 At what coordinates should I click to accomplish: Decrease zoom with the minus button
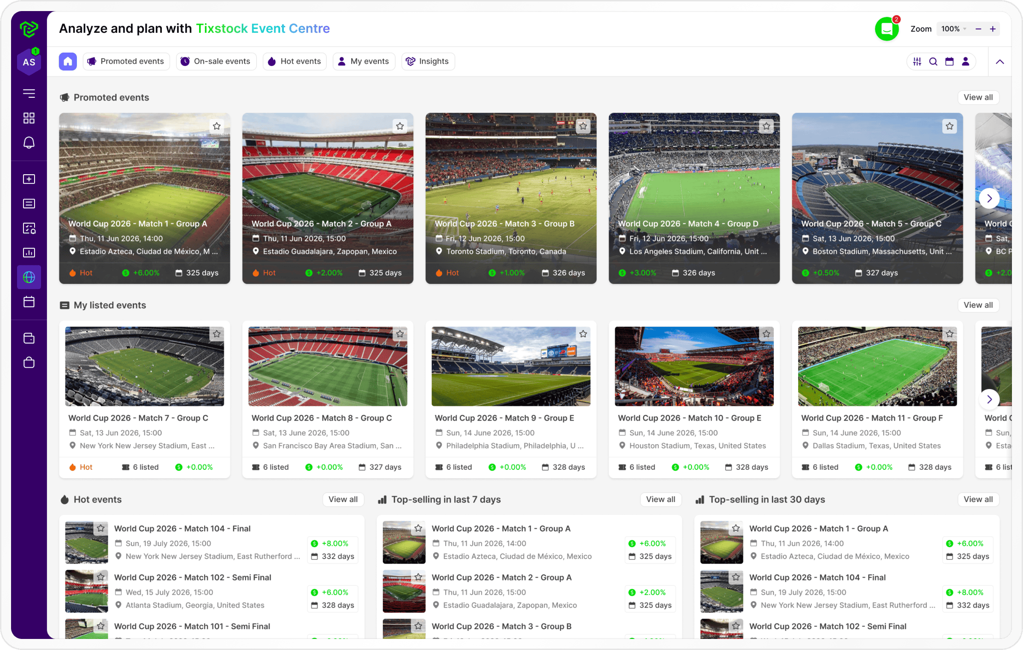point(978,29)
